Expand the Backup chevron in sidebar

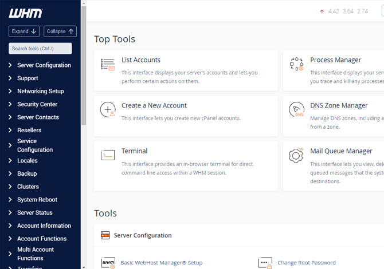[x=10, y=173]
